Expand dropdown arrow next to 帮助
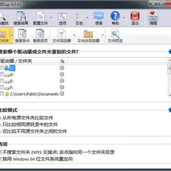171x171 pixels. point(123,18)
